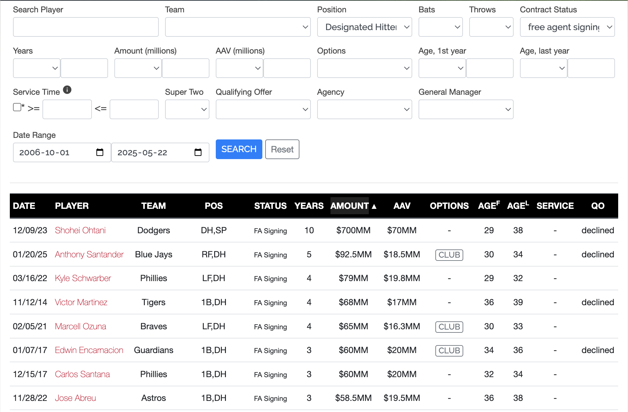
Task: Open Marcell Ozuna player link
Action: tap(80, 326)
